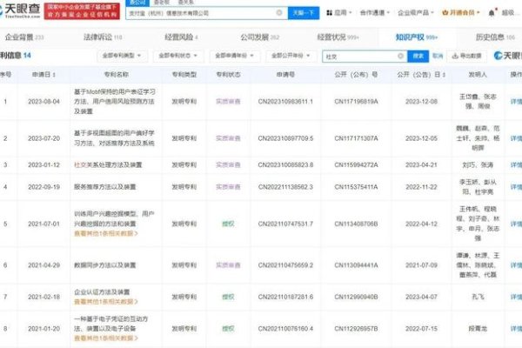Switch to the 历史信息 tab
The height and width of the screenshot is (348, 522).
pyautogui.click(x=495, y=37)
